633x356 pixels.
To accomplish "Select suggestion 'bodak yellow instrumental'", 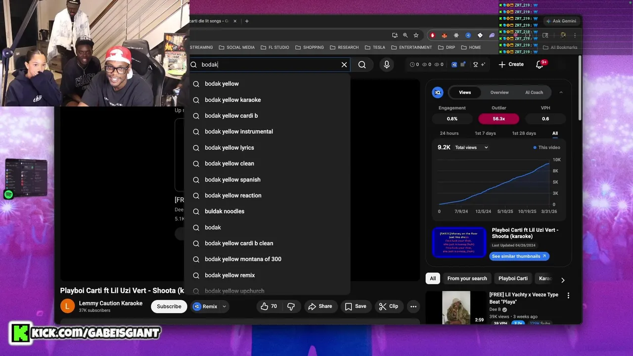I will coord(267,132).
